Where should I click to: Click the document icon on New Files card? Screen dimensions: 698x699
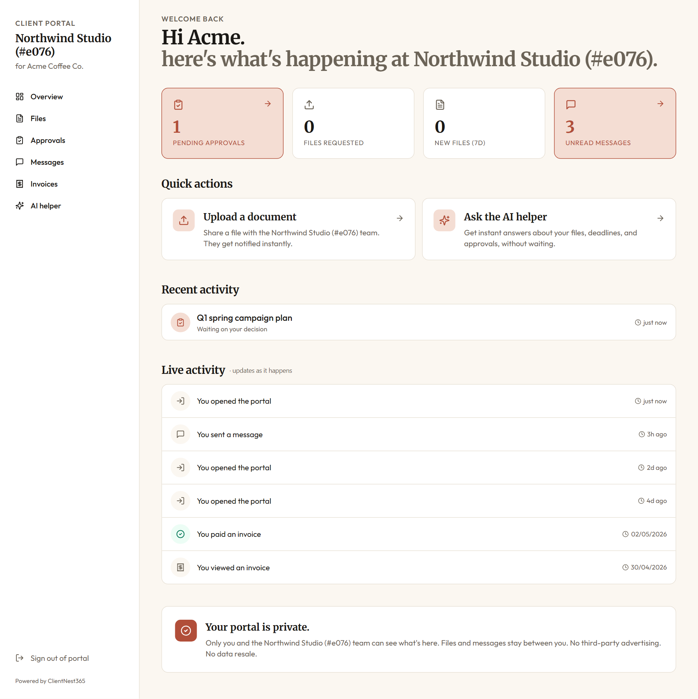tap(440, 105)
